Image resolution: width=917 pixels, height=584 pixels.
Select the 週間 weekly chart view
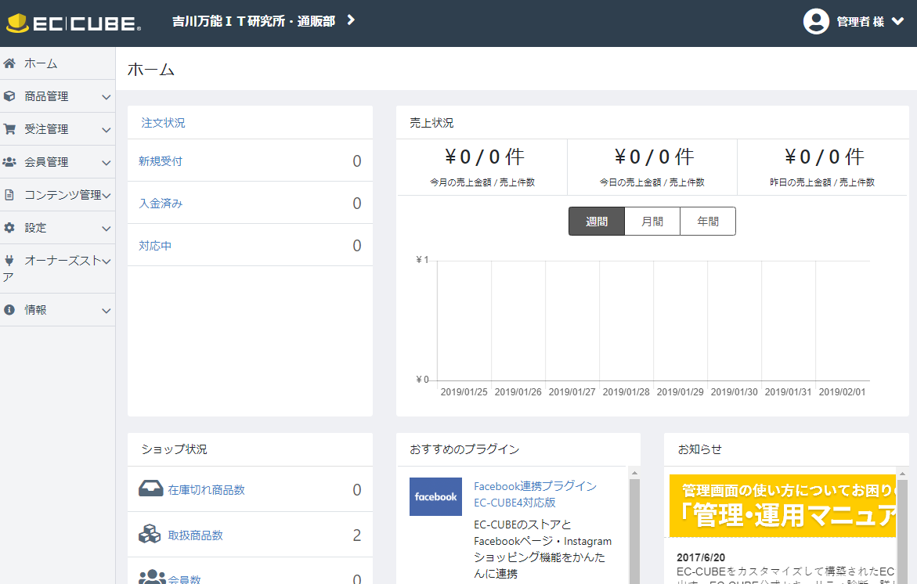coord(597,222)
